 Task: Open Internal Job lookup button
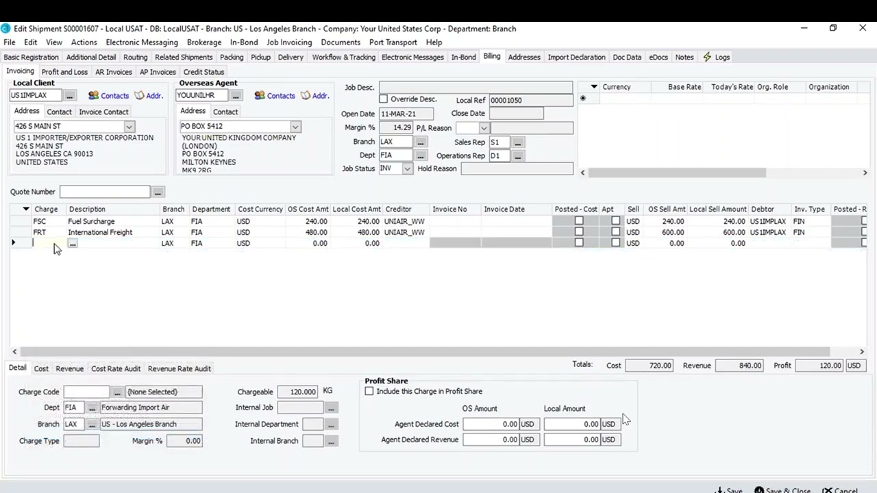[x=331, y=407]
